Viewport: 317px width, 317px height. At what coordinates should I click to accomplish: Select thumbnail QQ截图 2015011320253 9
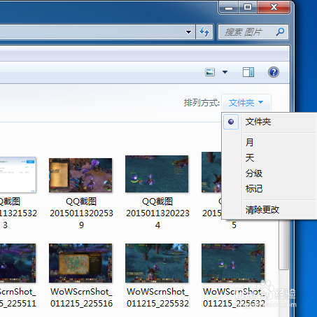[x=80, y=175]
